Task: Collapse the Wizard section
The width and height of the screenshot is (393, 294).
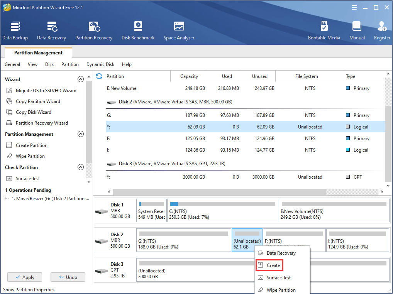Action: (80, 79)
